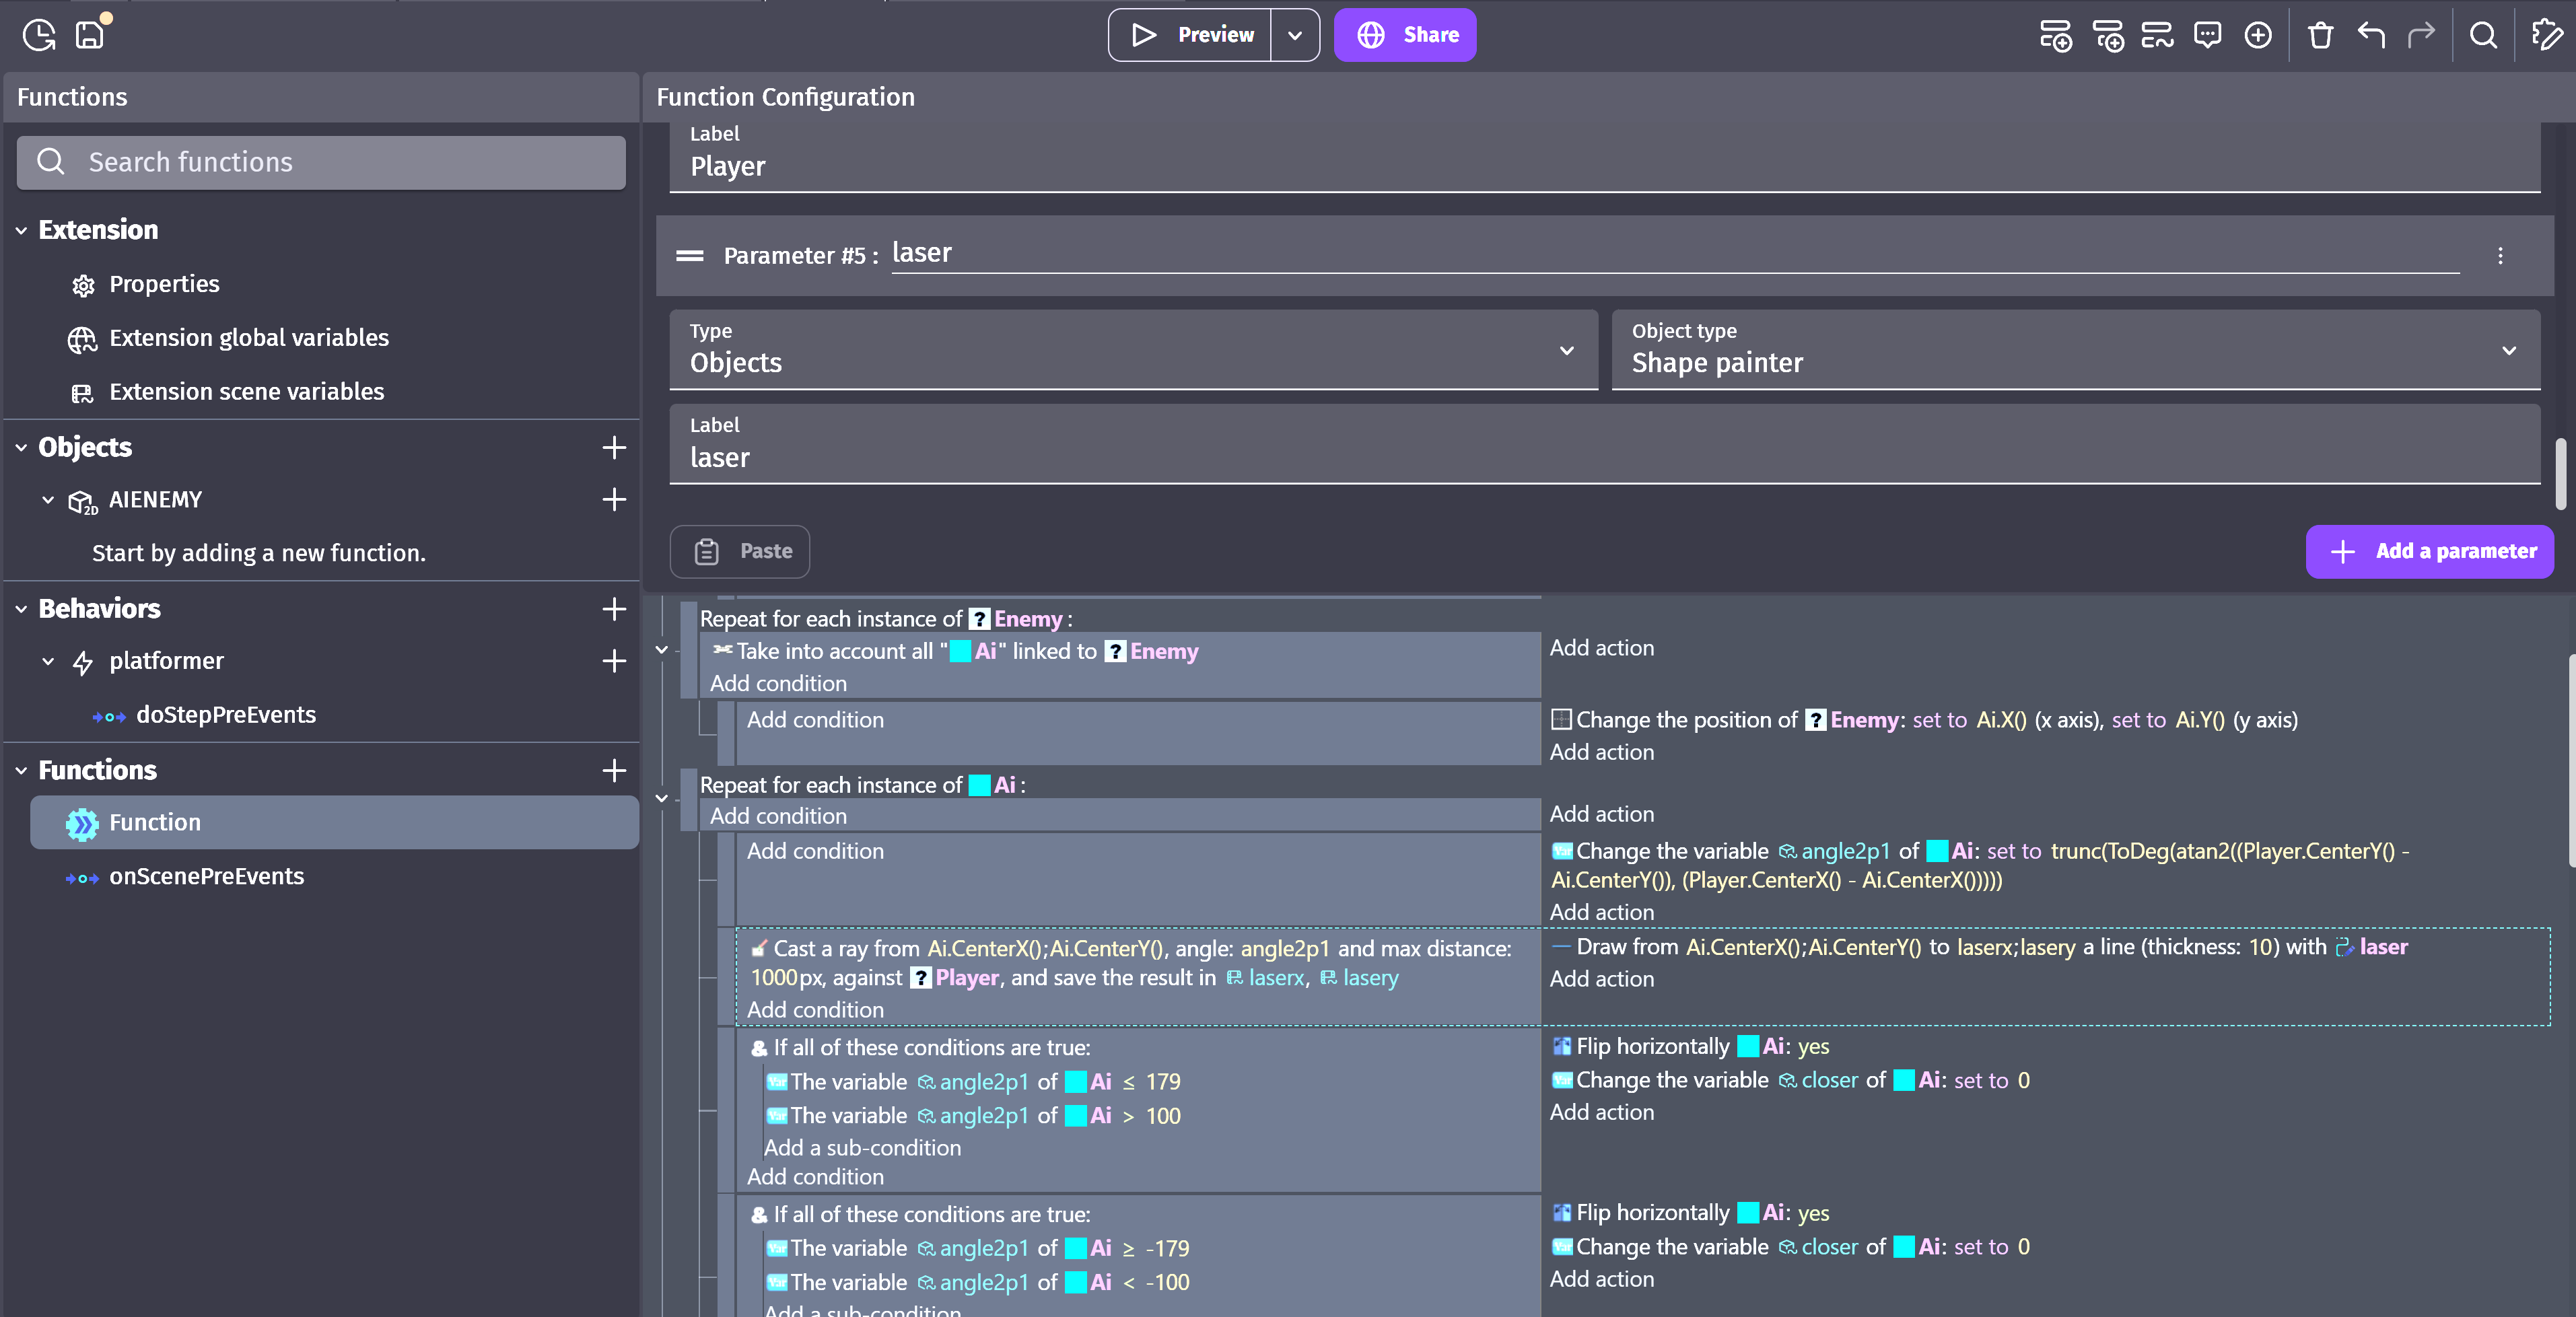Screen dimensions: 2576x1317
Task: Open Preview options dropdown arrow
Action: click(x=1295, y=36)
